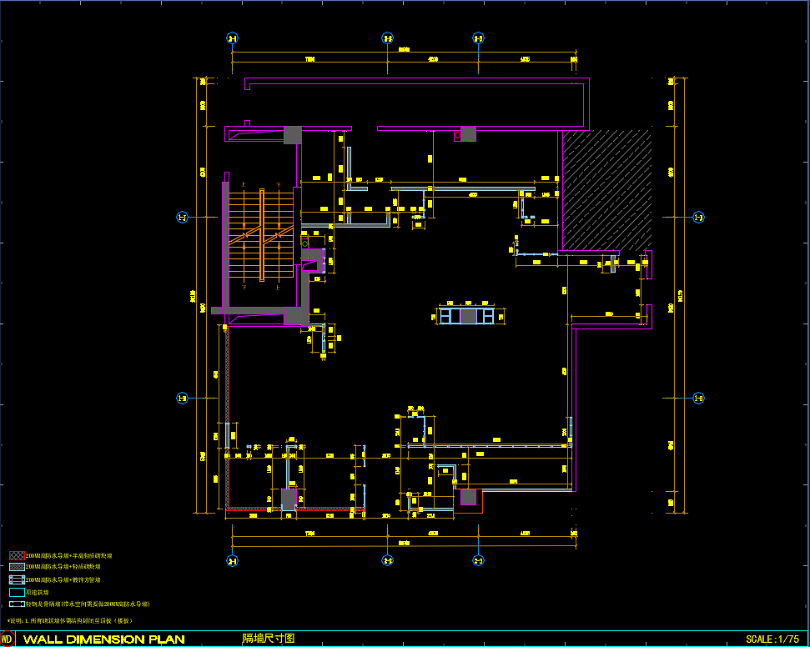The height and width of the screenshot is (647, 810).
Task: Select the short legend text beside cyan rectangle
Action: click(38, 592)
